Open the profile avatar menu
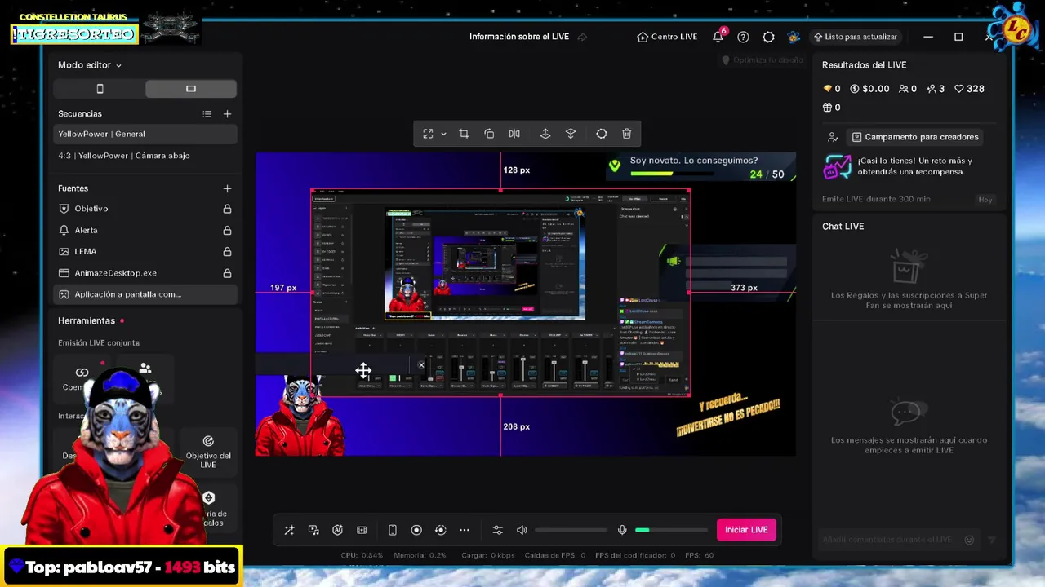 [x=794, y=37]
